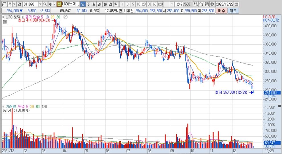Select the 분 minute chart tab
The width and height of the screenshot is (282, 154).
click(x=105, y=4)
